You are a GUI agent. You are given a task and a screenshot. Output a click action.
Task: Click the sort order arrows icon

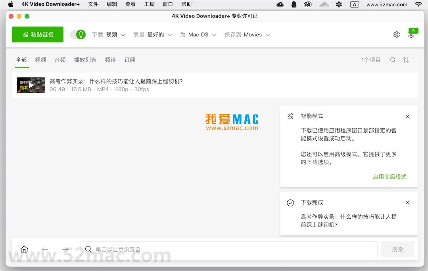[405, 60]
